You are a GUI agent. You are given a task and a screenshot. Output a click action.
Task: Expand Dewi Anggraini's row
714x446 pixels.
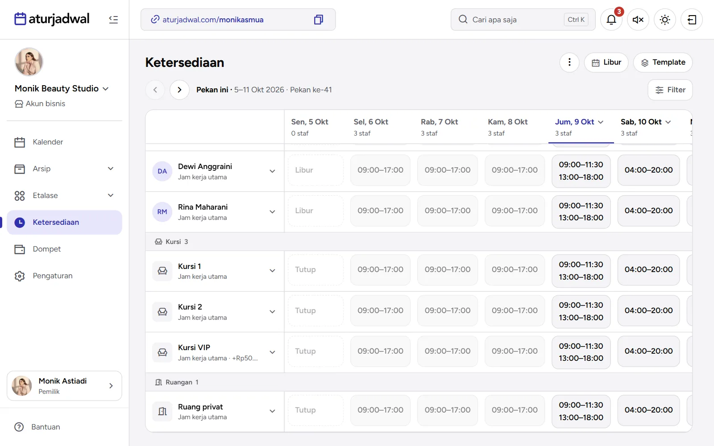click(272, 171)
